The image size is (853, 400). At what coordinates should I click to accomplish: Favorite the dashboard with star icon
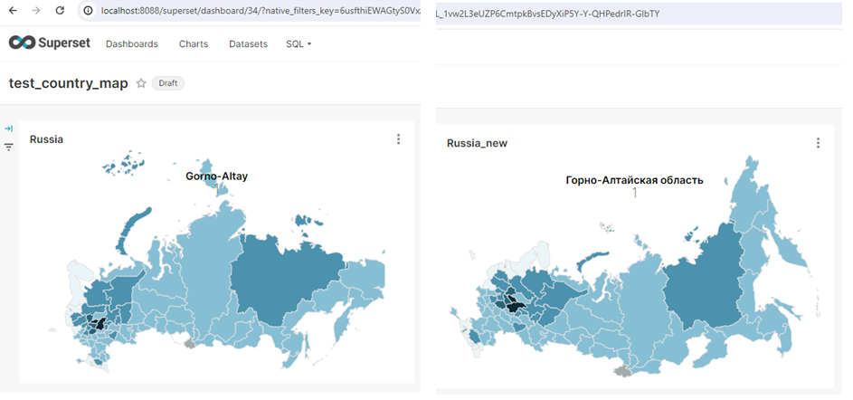(x=141, y=83)
